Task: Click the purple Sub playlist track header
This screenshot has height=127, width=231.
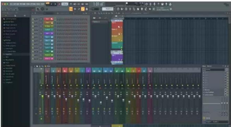Action: (117, 57)
